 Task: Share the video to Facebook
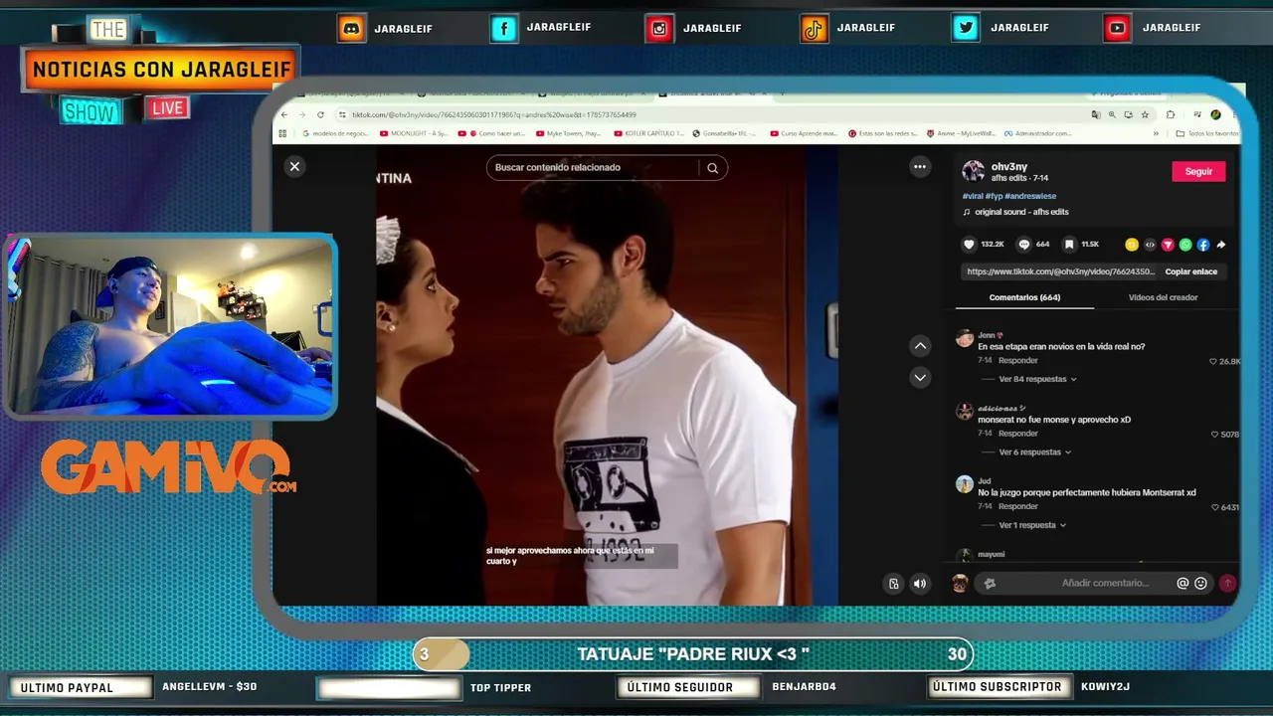coord(1203,245)
